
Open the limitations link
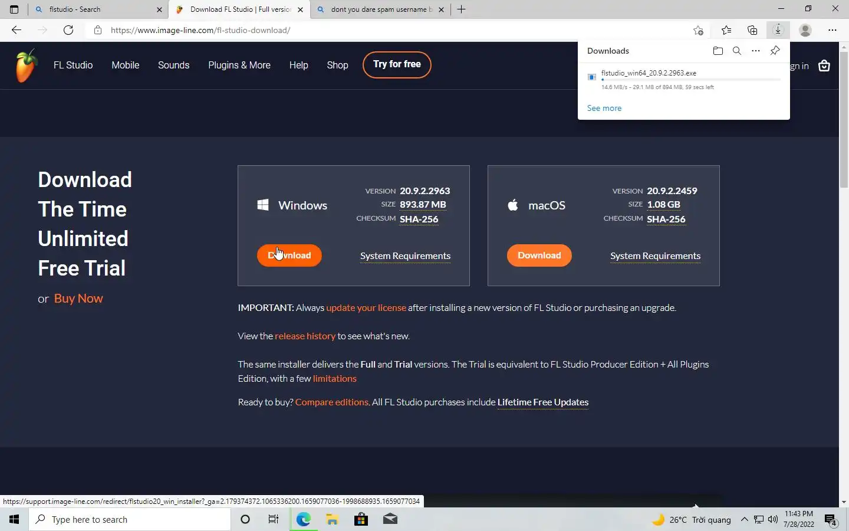tap(334, 379)
